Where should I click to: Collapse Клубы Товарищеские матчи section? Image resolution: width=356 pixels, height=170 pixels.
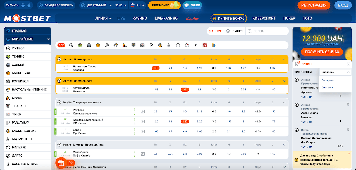[x=284, y=102]
